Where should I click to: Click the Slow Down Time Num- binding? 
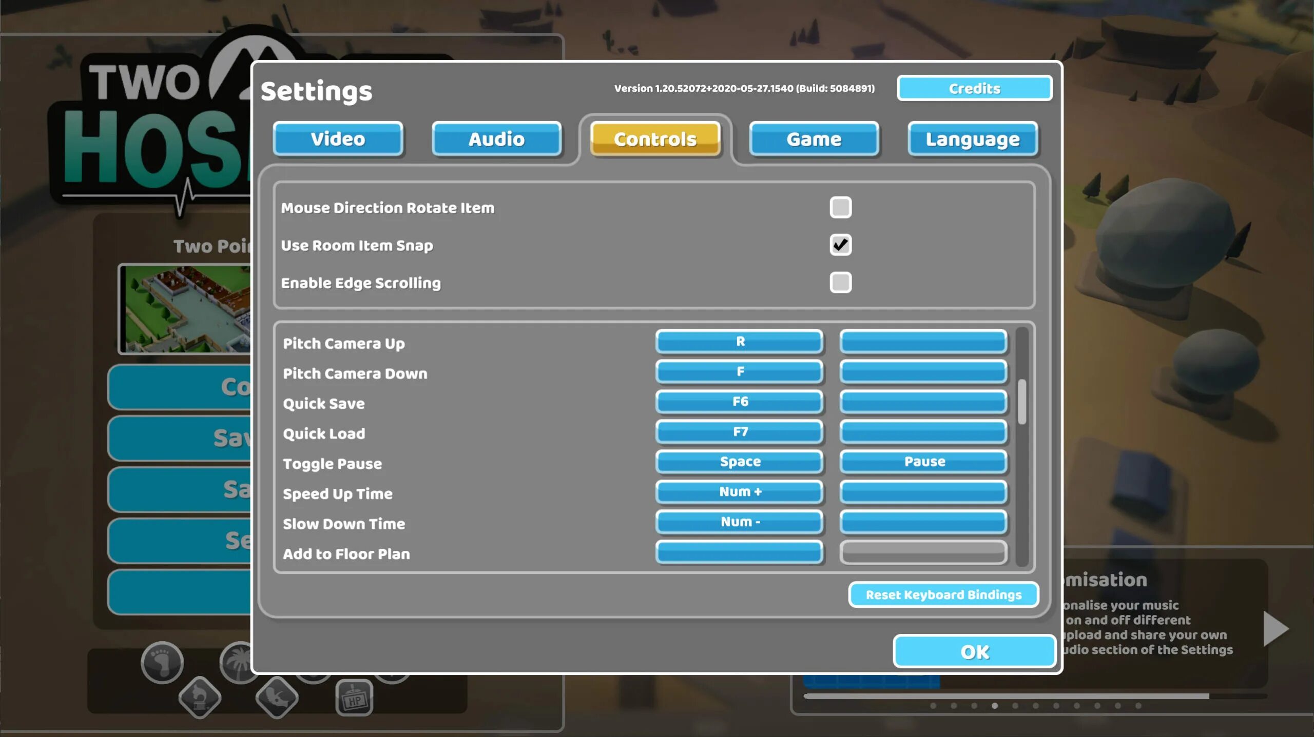[740, 521]
